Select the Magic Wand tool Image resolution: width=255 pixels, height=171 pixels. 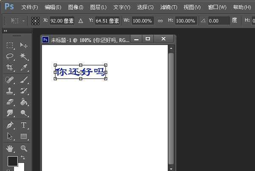coord(24,56)
